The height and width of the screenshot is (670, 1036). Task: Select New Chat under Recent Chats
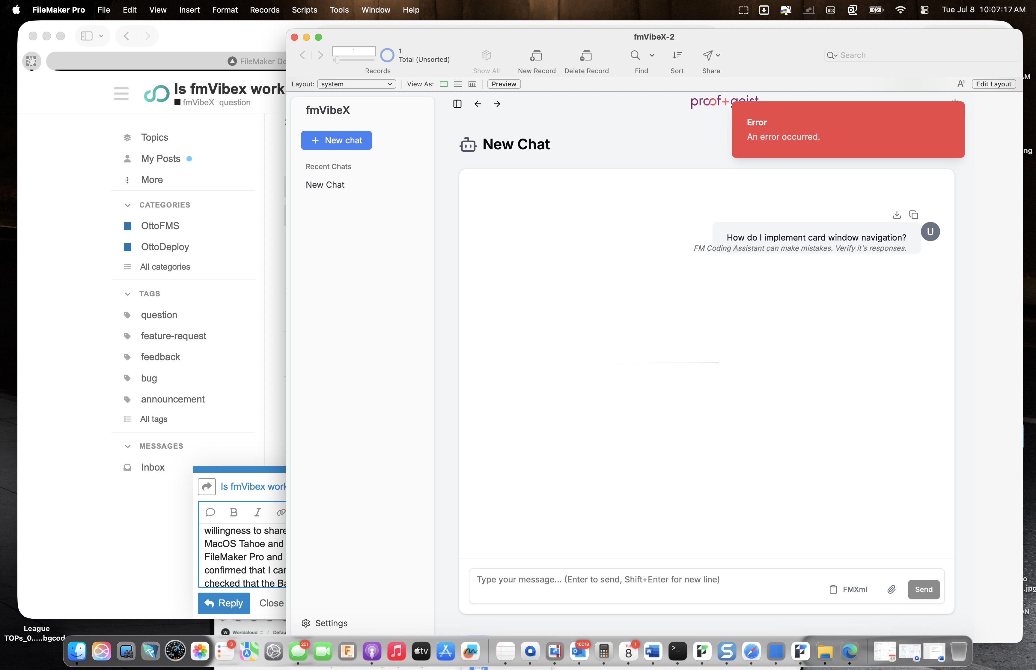325,184
